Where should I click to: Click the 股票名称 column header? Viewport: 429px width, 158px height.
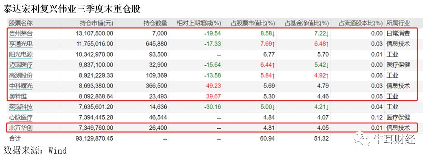21,23
